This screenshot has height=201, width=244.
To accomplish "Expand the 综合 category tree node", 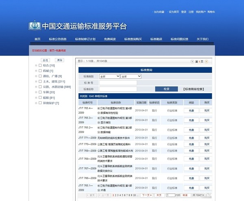I will (x=35, y=65).
